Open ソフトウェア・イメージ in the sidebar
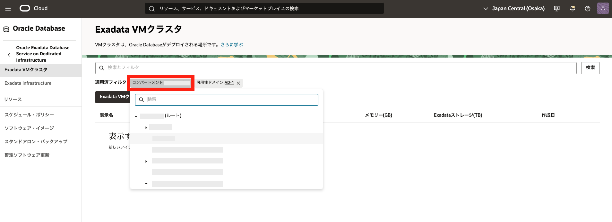The image size is (612, 222). coord(29,128)
